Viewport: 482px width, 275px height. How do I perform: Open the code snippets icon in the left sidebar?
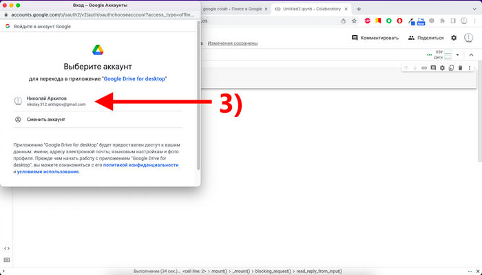coord(7,248)
